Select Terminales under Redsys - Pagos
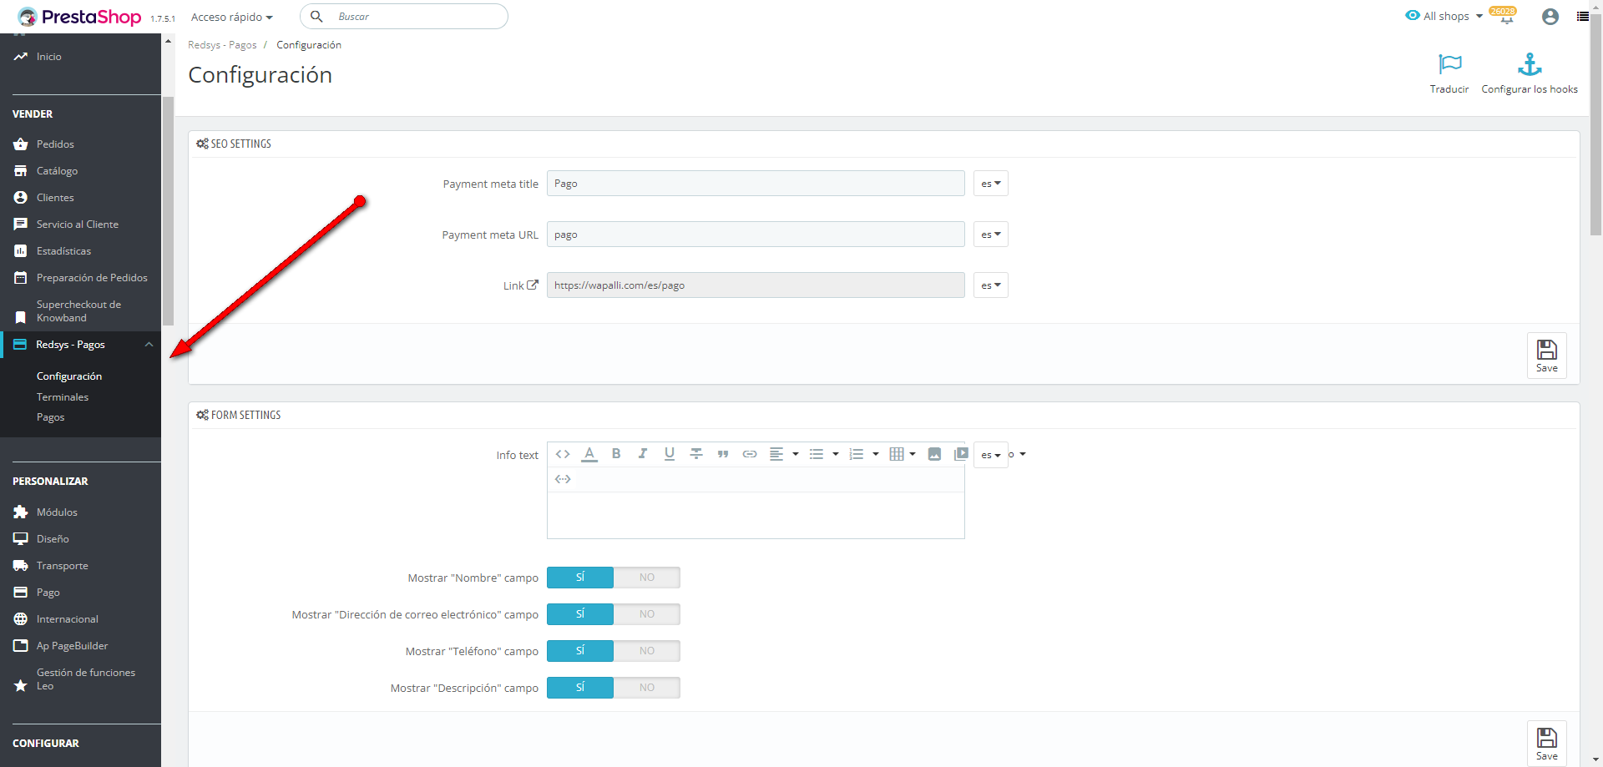The image size is (1603, 767). click(63, 397)
